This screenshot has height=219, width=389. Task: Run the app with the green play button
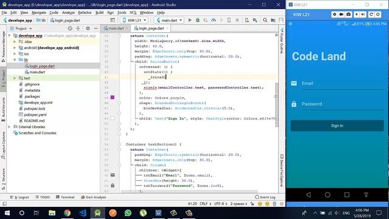point(190,20)
